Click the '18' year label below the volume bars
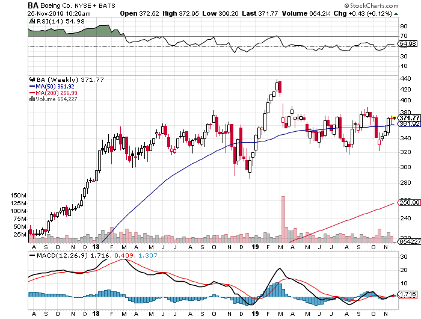This screenshot has height=319, width=421. point(96,247)
